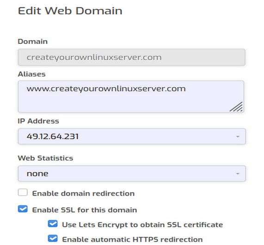This screenshot has height=245, width=264.
Task: Click the IP Address field label
Action: [x=38, y=121]
